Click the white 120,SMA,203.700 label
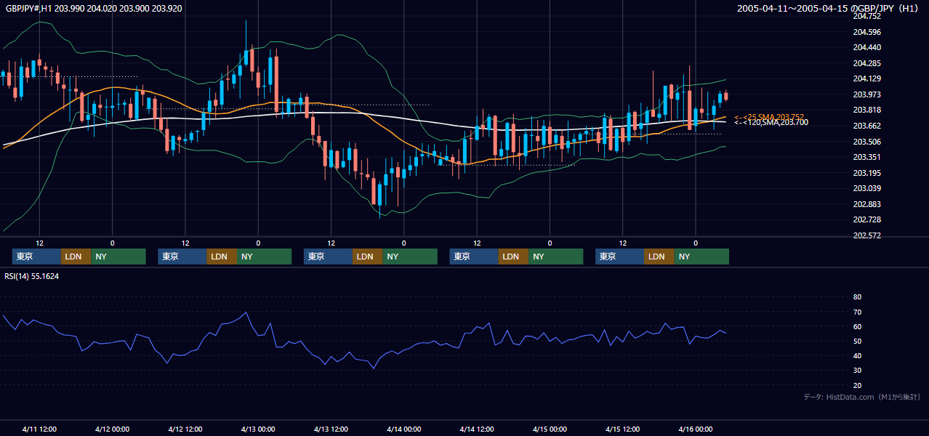The width and height of the screenshot is (929, 436). pyautogui.click(x=771, y=123)
